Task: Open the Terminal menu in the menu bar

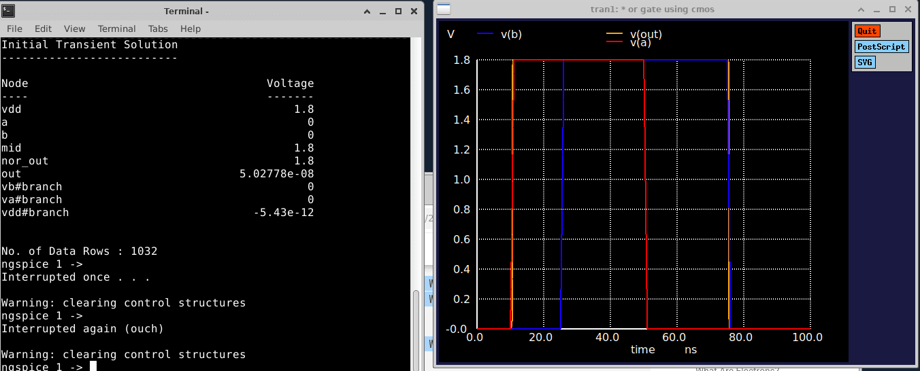Action: click(x=117, y=29)
